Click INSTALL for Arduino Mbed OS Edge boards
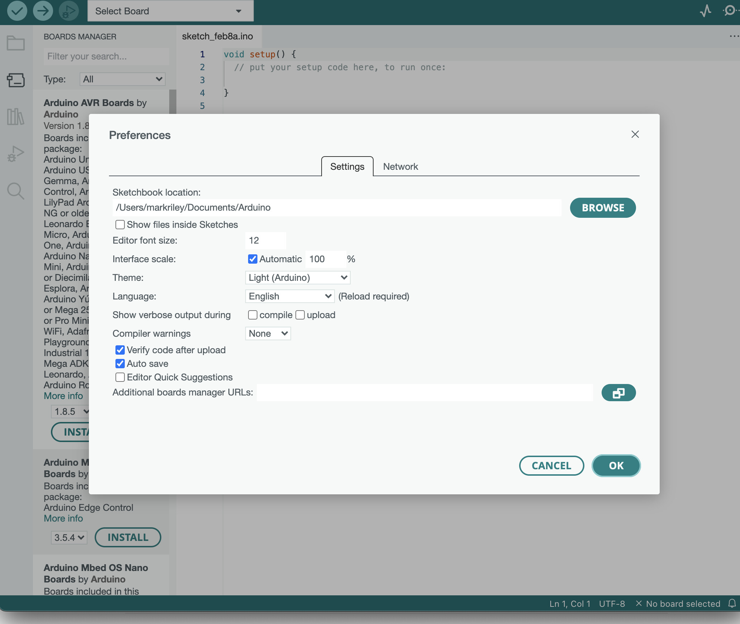The image size is (740, 624). click(x=128, y=537)
